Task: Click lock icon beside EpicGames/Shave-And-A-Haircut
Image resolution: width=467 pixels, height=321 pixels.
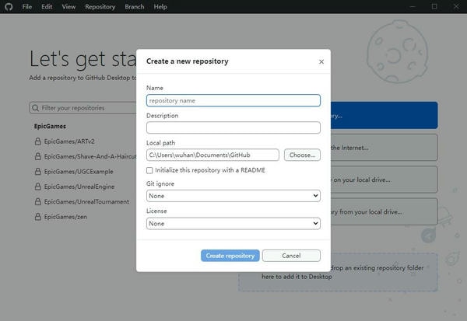Action: pos(38,156)
